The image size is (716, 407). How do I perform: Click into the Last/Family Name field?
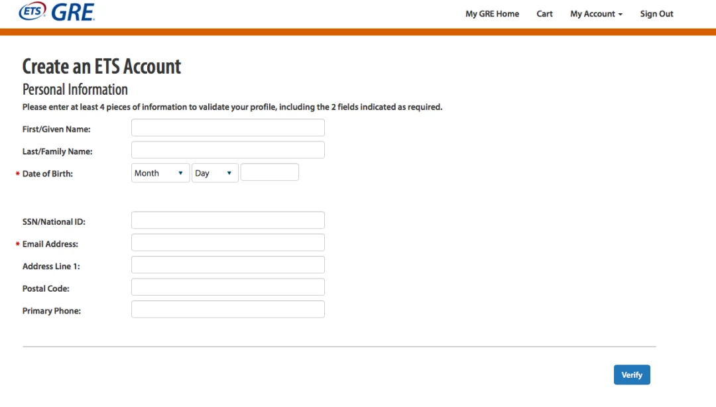pos(227,150)
